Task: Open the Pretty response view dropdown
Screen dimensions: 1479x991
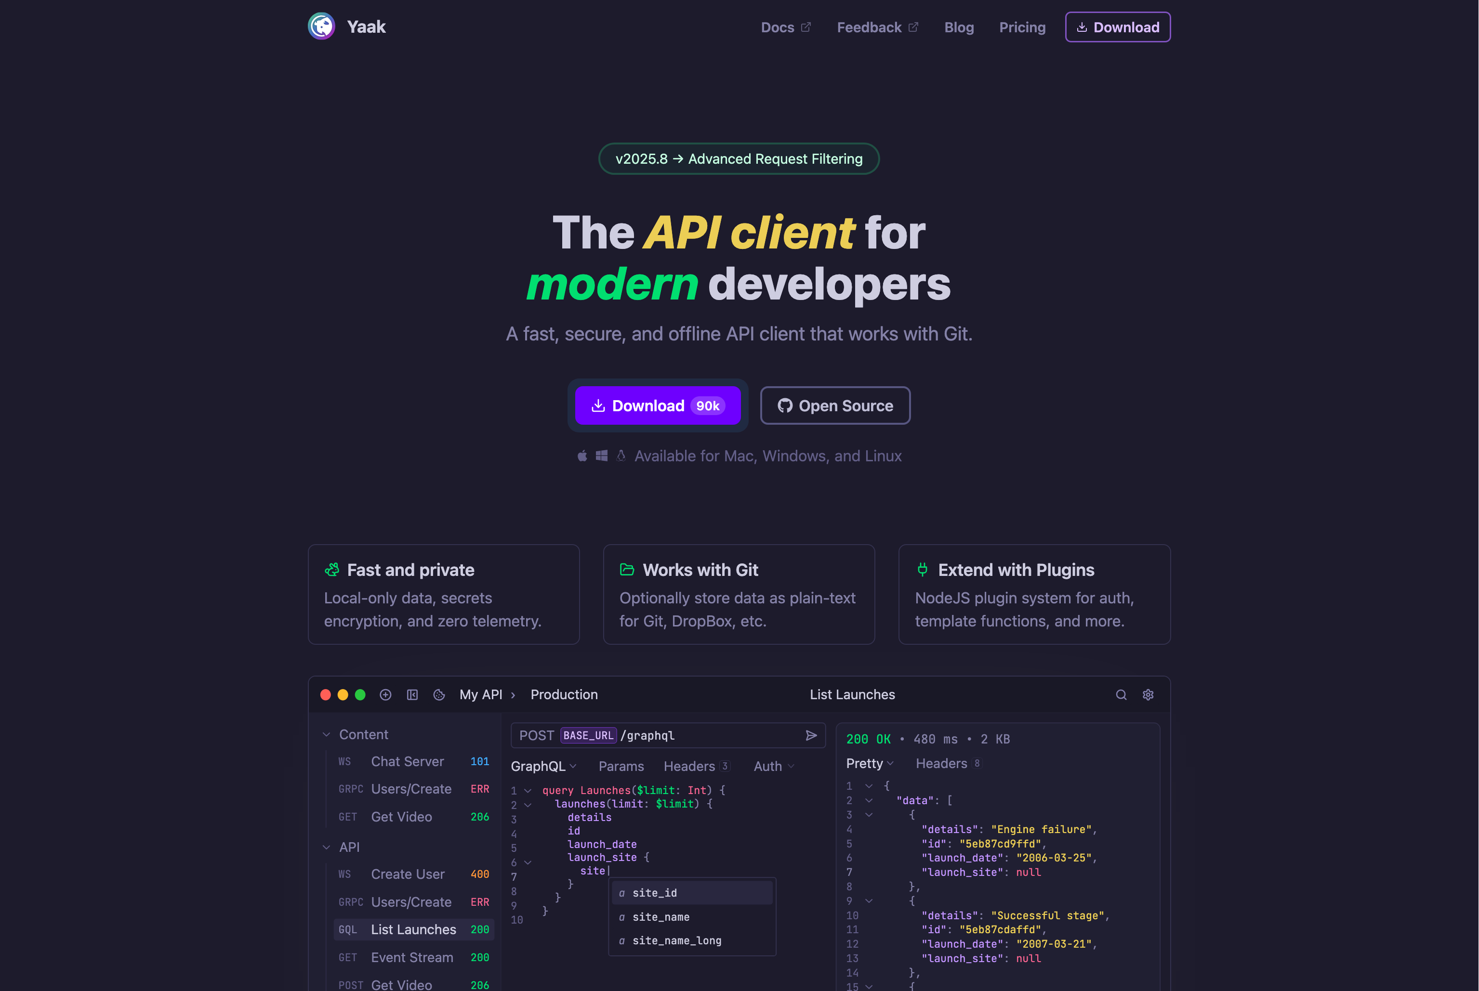Action: (870, 764)
